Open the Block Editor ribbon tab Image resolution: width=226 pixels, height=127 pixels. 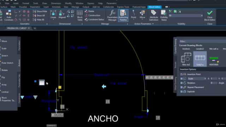point(155,7)
